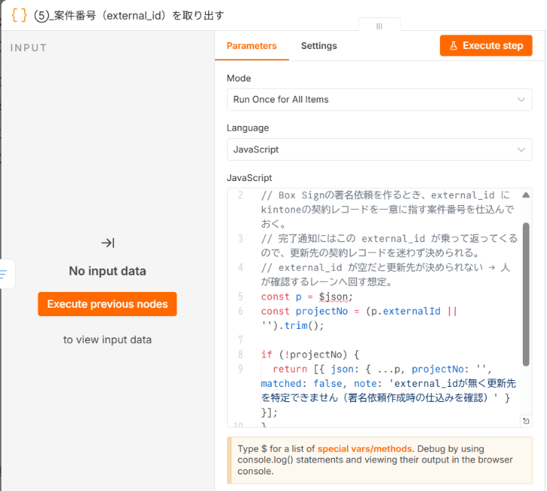This screenshot has width=547, height=491.
Task: Click the 'const projectNo' code line
Action: pos(359,318)
